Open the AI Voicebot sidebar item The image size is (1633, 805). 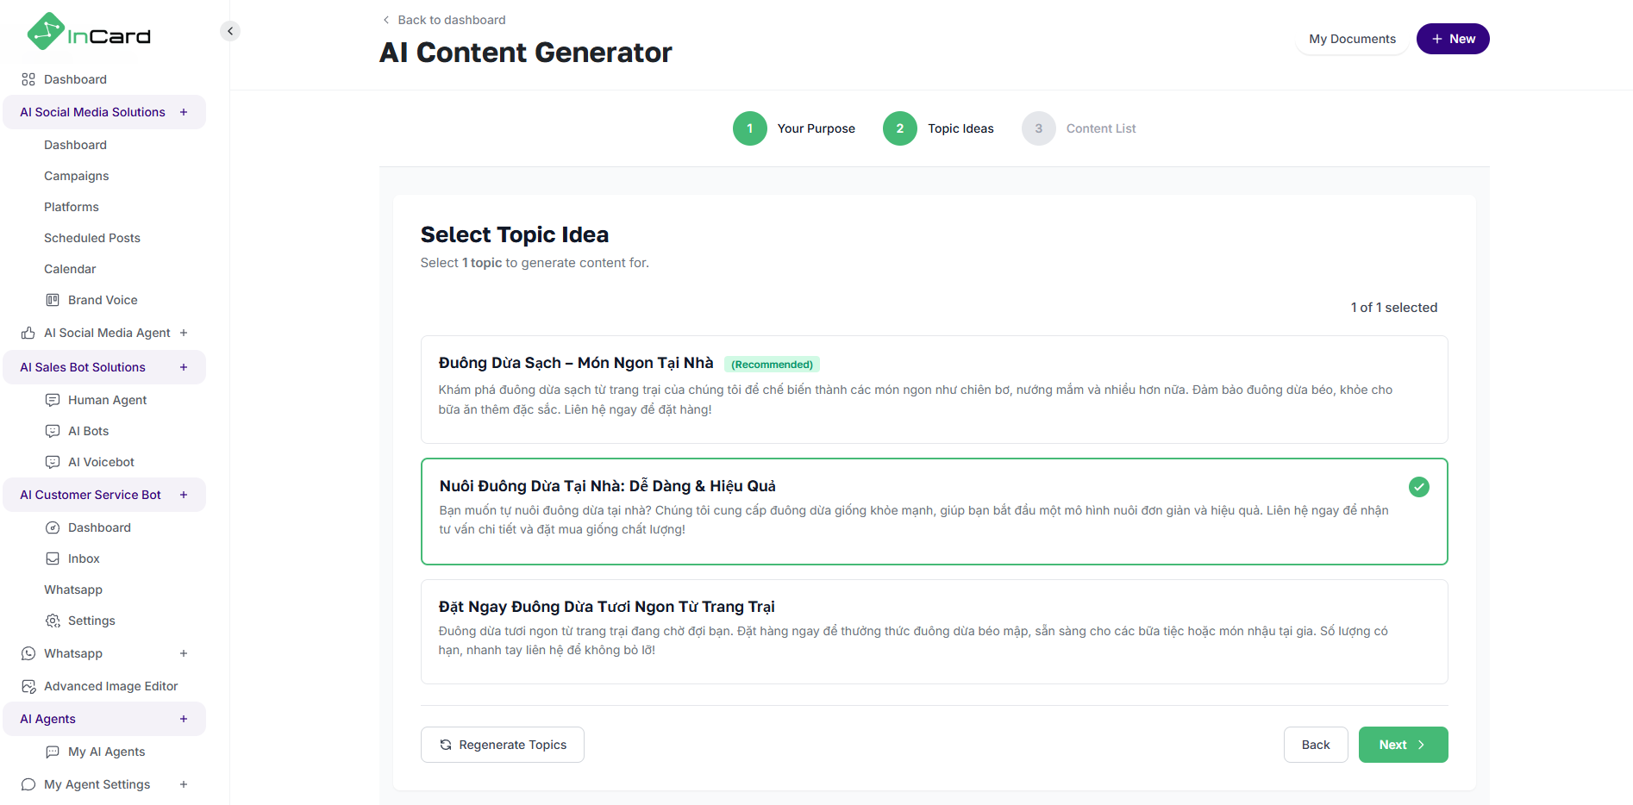(x=101, y=462)
